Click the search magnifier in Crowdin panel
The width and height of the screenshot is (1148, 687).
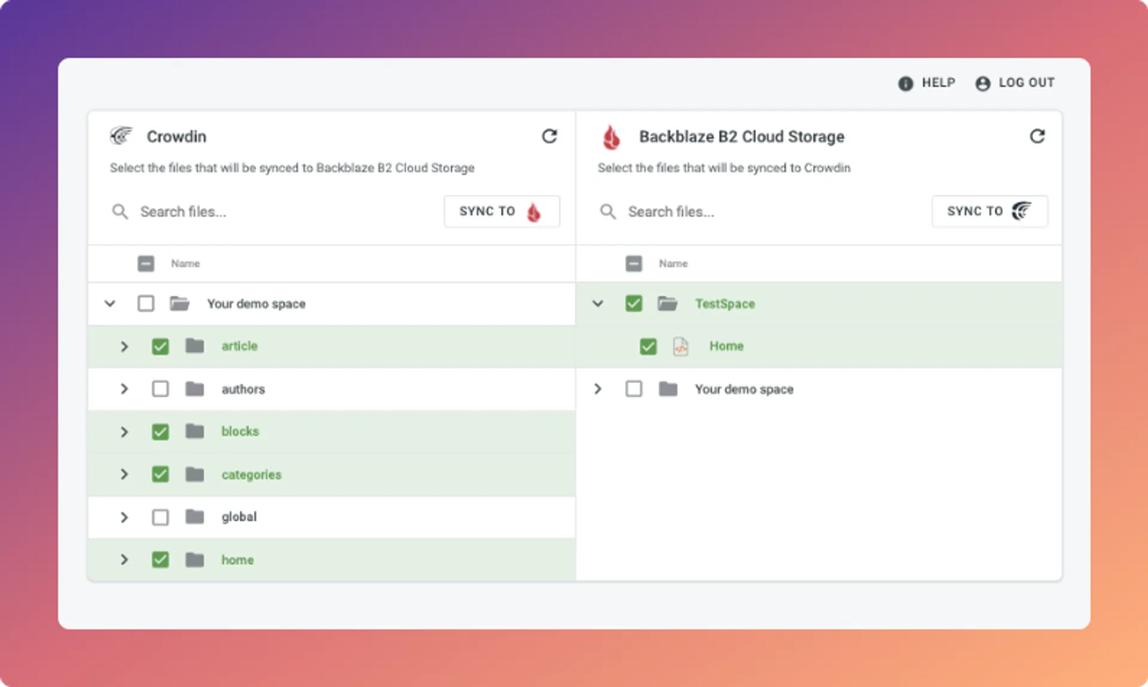coord(120,211)
